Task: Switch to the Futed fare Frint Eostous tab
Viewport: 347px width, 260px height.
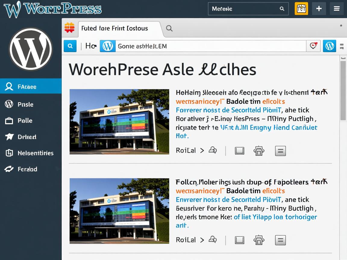Action: 114,28
